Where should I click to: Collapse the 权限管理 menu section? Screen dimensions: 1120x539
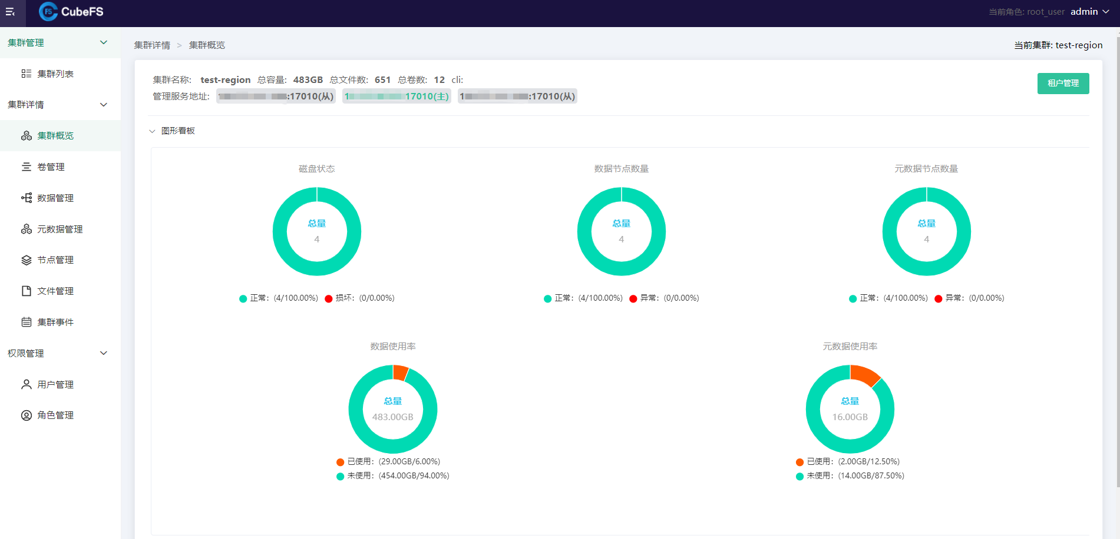click(104, 353)
